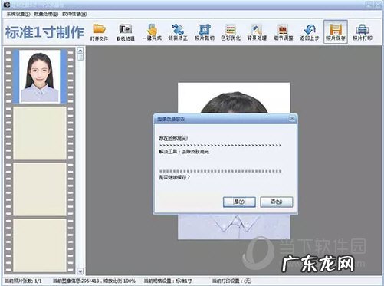Click the 当前规格设置:标准1寸 status entry
The width and height of the screenshot is (384, 286).
[x=168, y=281]
